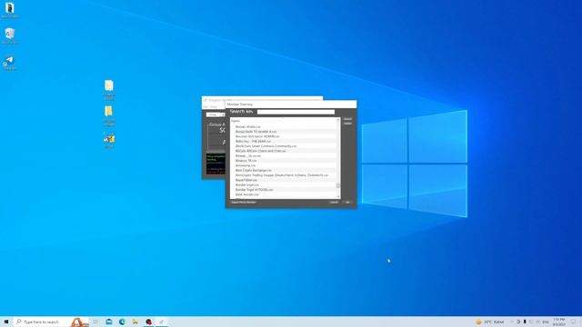Open the Group dropdown in the back window
This screenshot has width=582, height=327.
pos(216,115)
